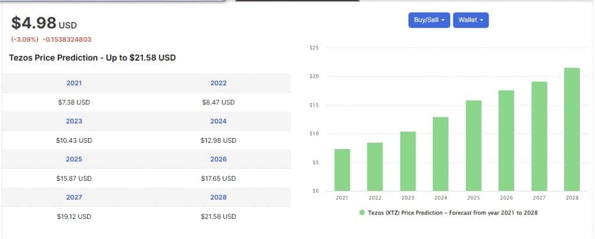Click the Tezos Price Prediction heading
Screen dimensions: 595x239
click(x=92, y=58)
